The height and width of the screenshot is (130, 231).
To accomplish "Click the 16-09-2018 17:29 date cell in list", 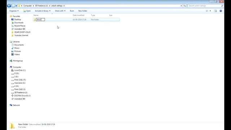I will point(79,19).
